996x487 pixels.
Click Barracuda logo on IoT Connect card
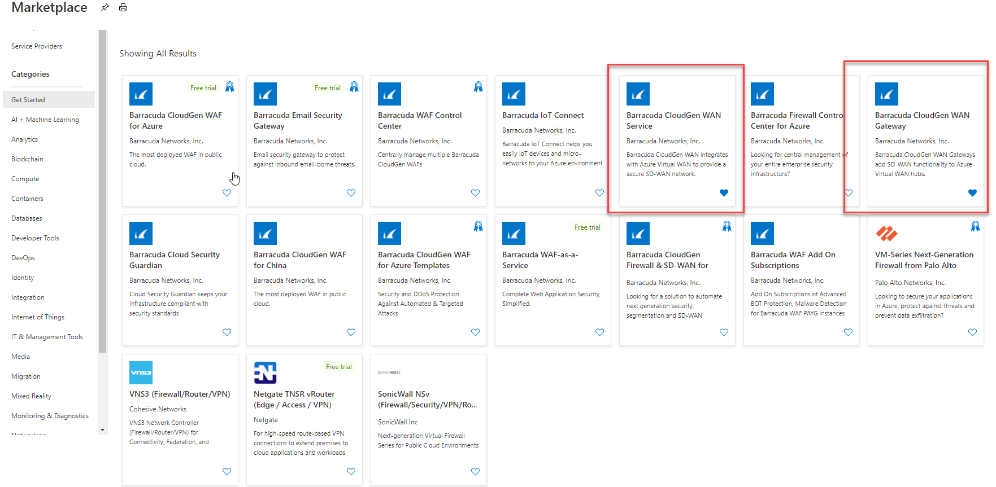tap(514, 94)
